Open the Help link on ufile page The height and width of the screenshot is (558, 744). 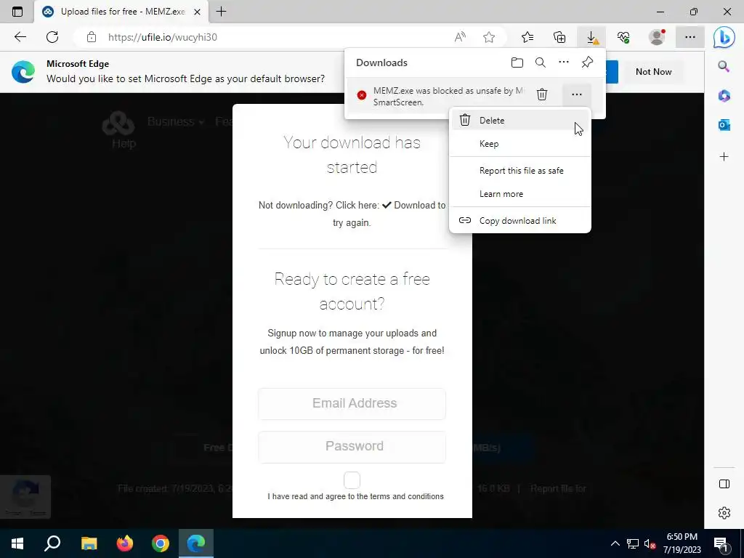click(x=124, y=143)
